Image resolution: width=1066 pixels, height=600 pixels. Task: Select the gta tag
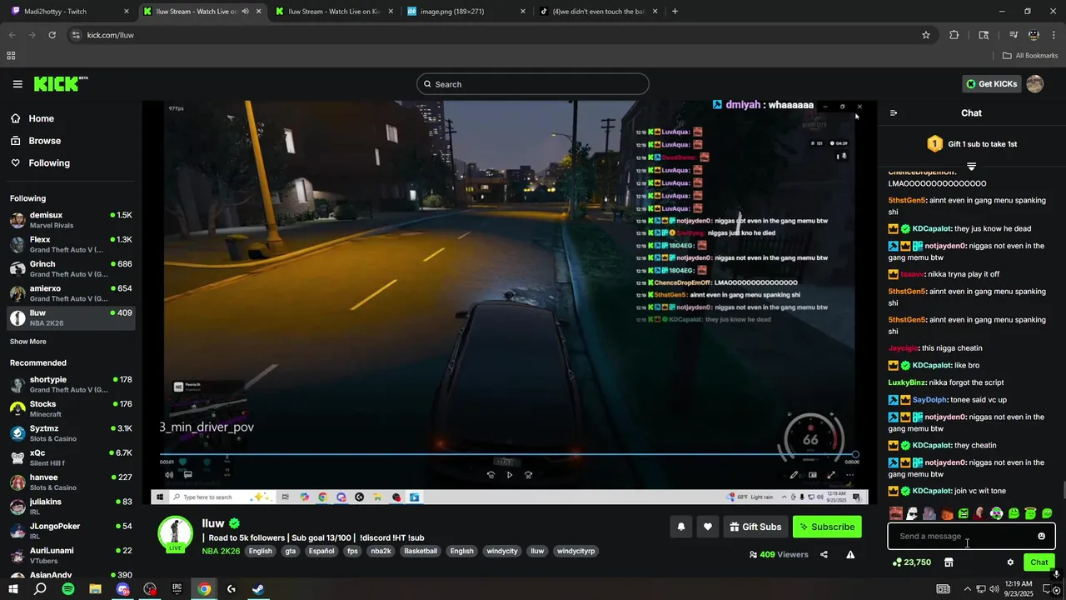point(291,551)
